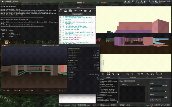Click the Error-Log panel title
The width and height of the screenshot is (172, 107).
pyautogui.click(x=133, y=77)
